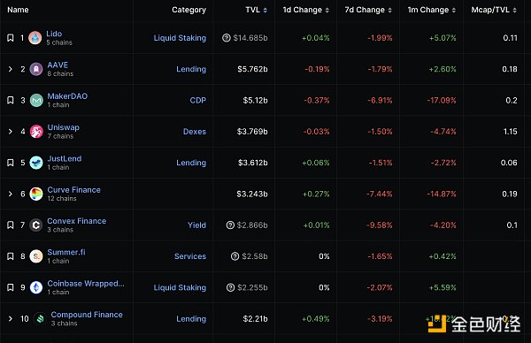Expand the AAVE row chevron
The image size is (531, 343).
point(10,69)
